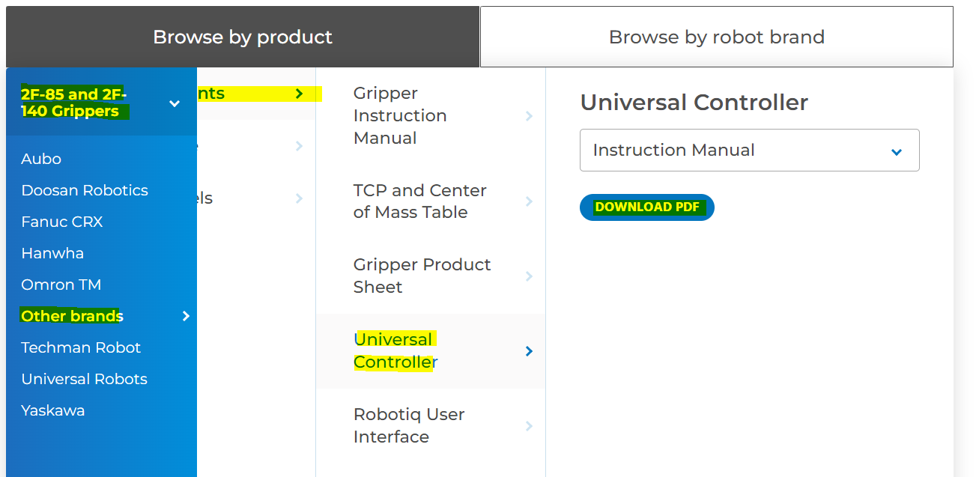Switch to the Browse by robot brand tab
The height and width of the screenshot is (477, 979).
click(x=716, y=36)
